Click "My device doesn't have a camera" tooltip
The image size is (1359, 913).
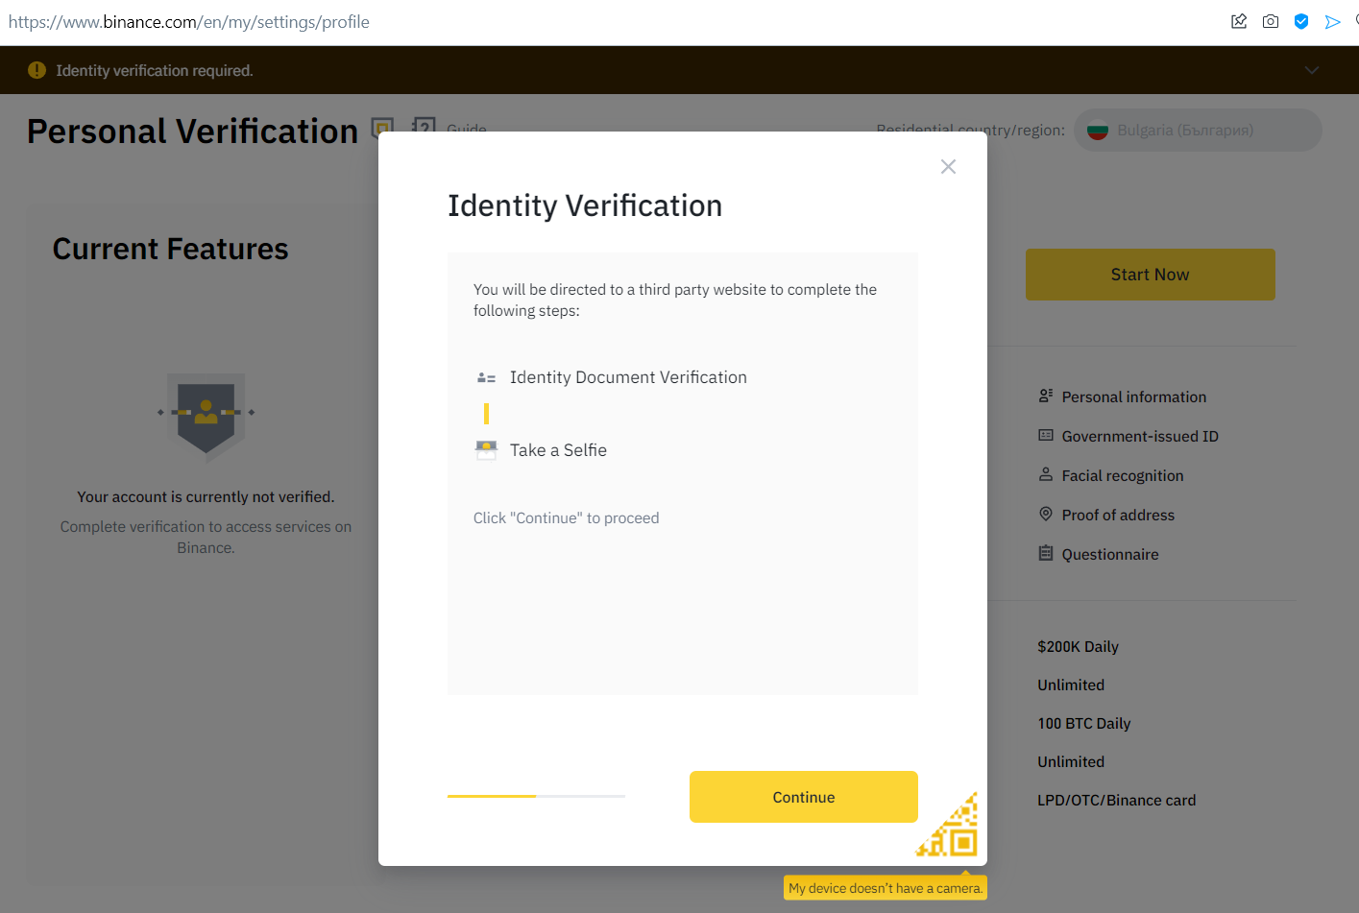(886, 888)
